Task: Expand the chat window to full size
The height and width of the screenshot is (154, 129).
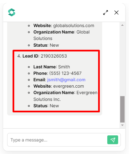Action: point(106,13)
